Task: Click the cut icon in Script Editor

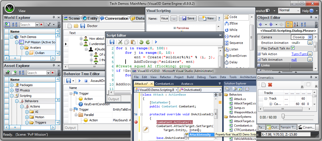Action: click(120, 42)
